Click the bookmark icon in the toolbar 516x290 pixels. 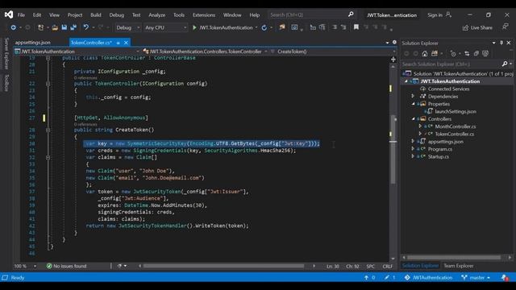(356, 27)
